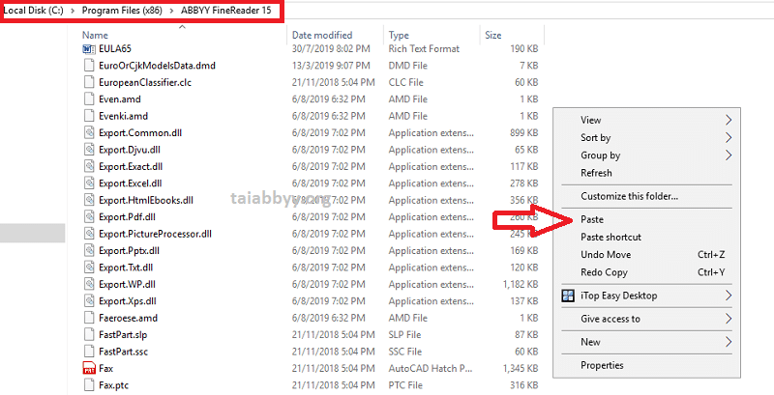Sort by Size column header
774x395 pixels.
(x=492, y=35)
